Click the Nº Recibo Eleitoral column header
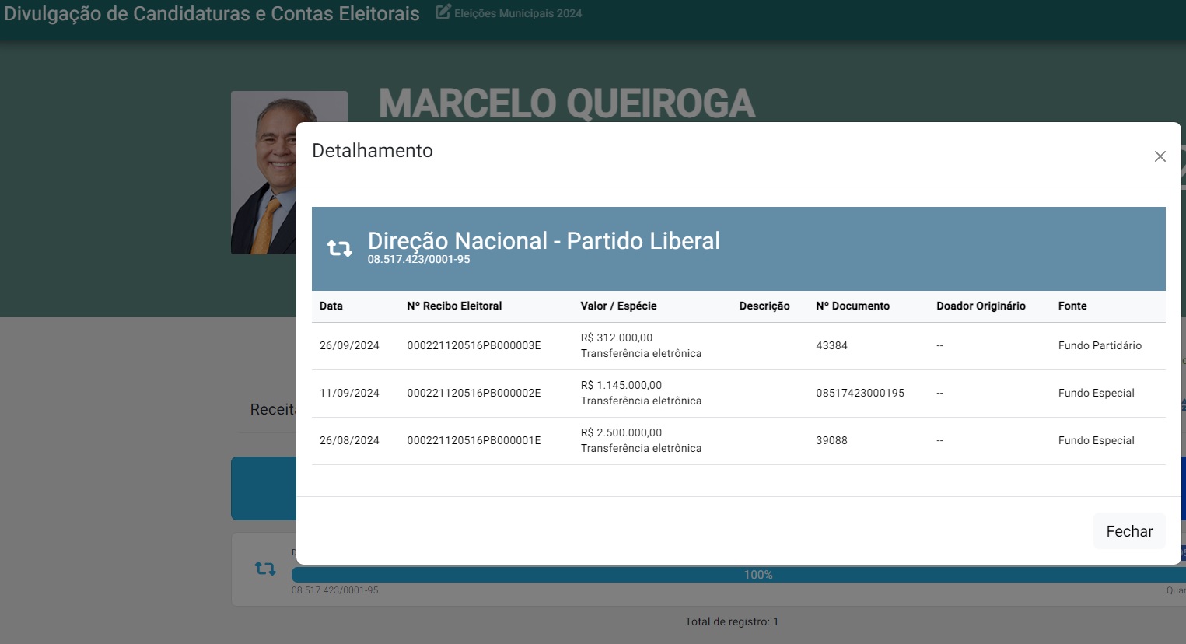 click(454, 306)
